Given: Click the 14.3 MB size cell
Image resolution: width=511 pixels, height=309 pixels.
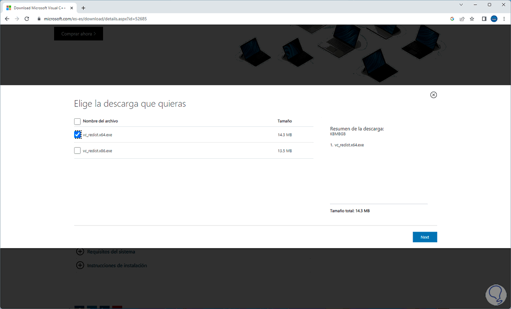Looking at the screenshot, I should point(285,135).
